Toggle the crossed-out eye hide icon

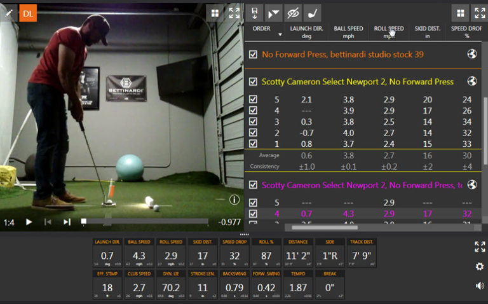[293, 13]
